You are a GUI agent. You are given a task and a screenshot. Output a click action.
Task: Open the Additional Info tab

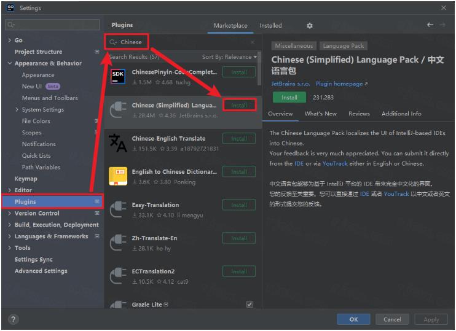[x=401, y=114]
